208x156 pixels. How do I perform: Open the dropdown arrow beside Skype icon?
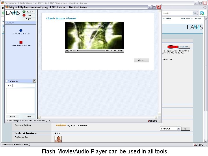(x=206, y=13)
